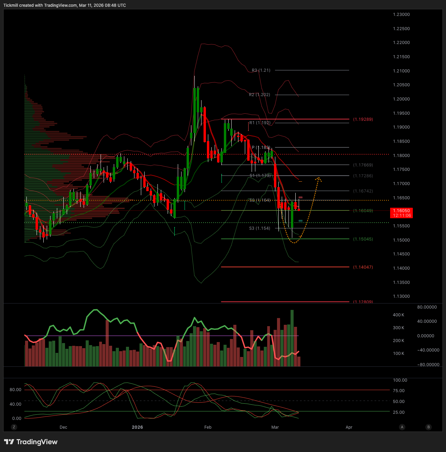Click stochastic right axis value 75.00
446x452 pixels.
399,391
